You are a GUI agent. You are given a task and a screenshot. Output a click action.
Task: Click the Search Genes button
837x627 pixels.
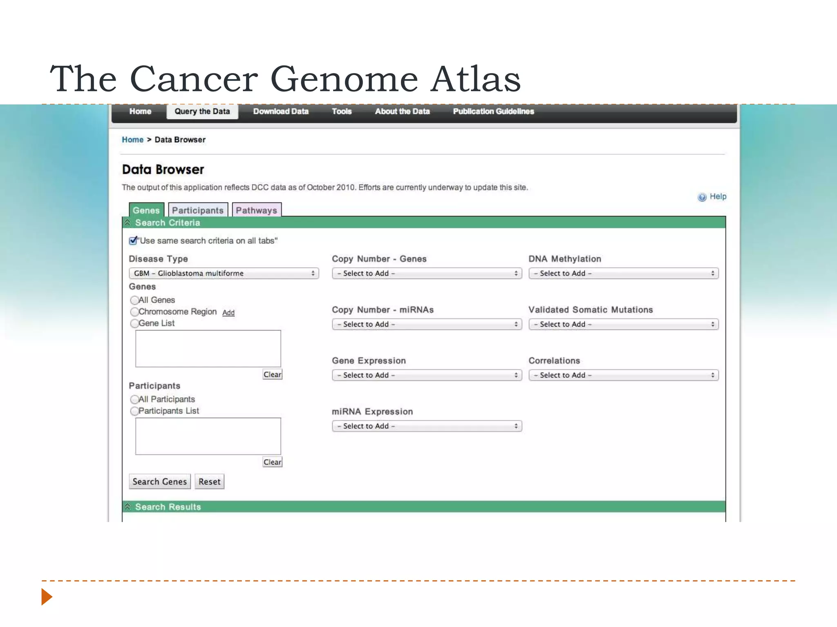tap(160, 482)
